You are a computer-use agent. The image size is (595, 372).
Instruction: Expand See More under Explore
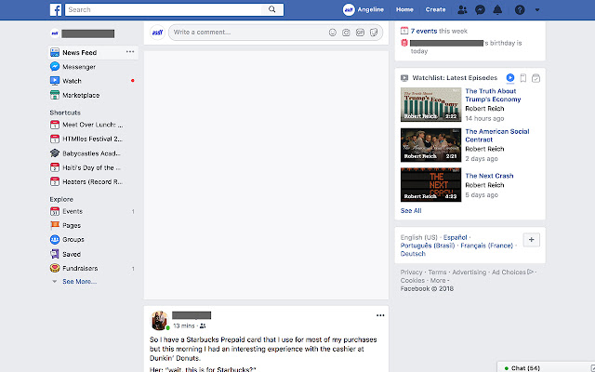[x=78, y=281]
